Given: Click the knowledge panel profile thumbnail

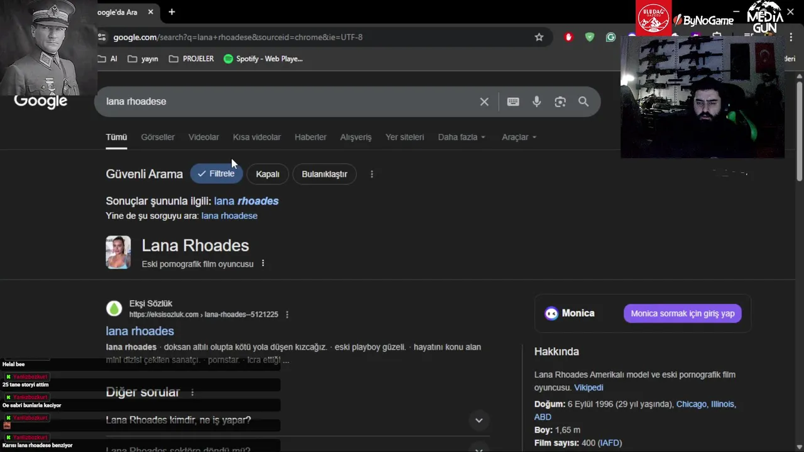Looking at the screenshot, I should click(x=118, y=252).
